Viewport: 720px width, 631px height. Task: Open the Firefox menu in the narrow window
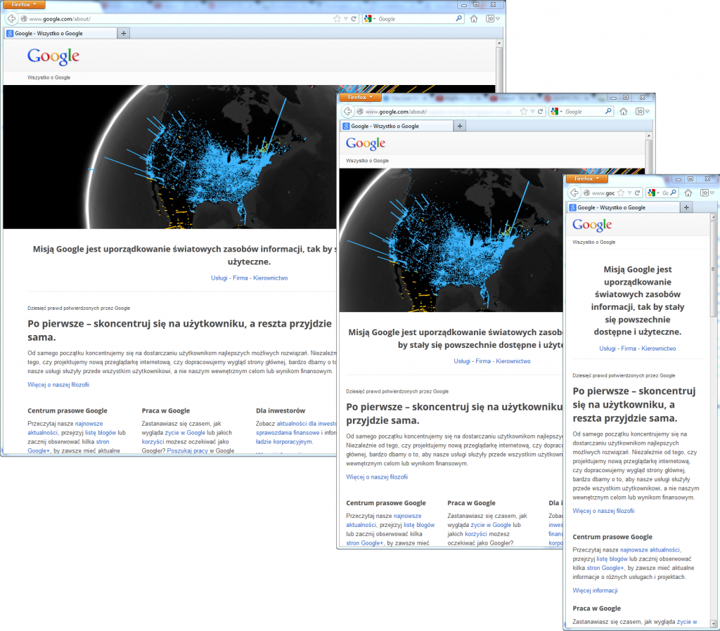coord(587,178)
